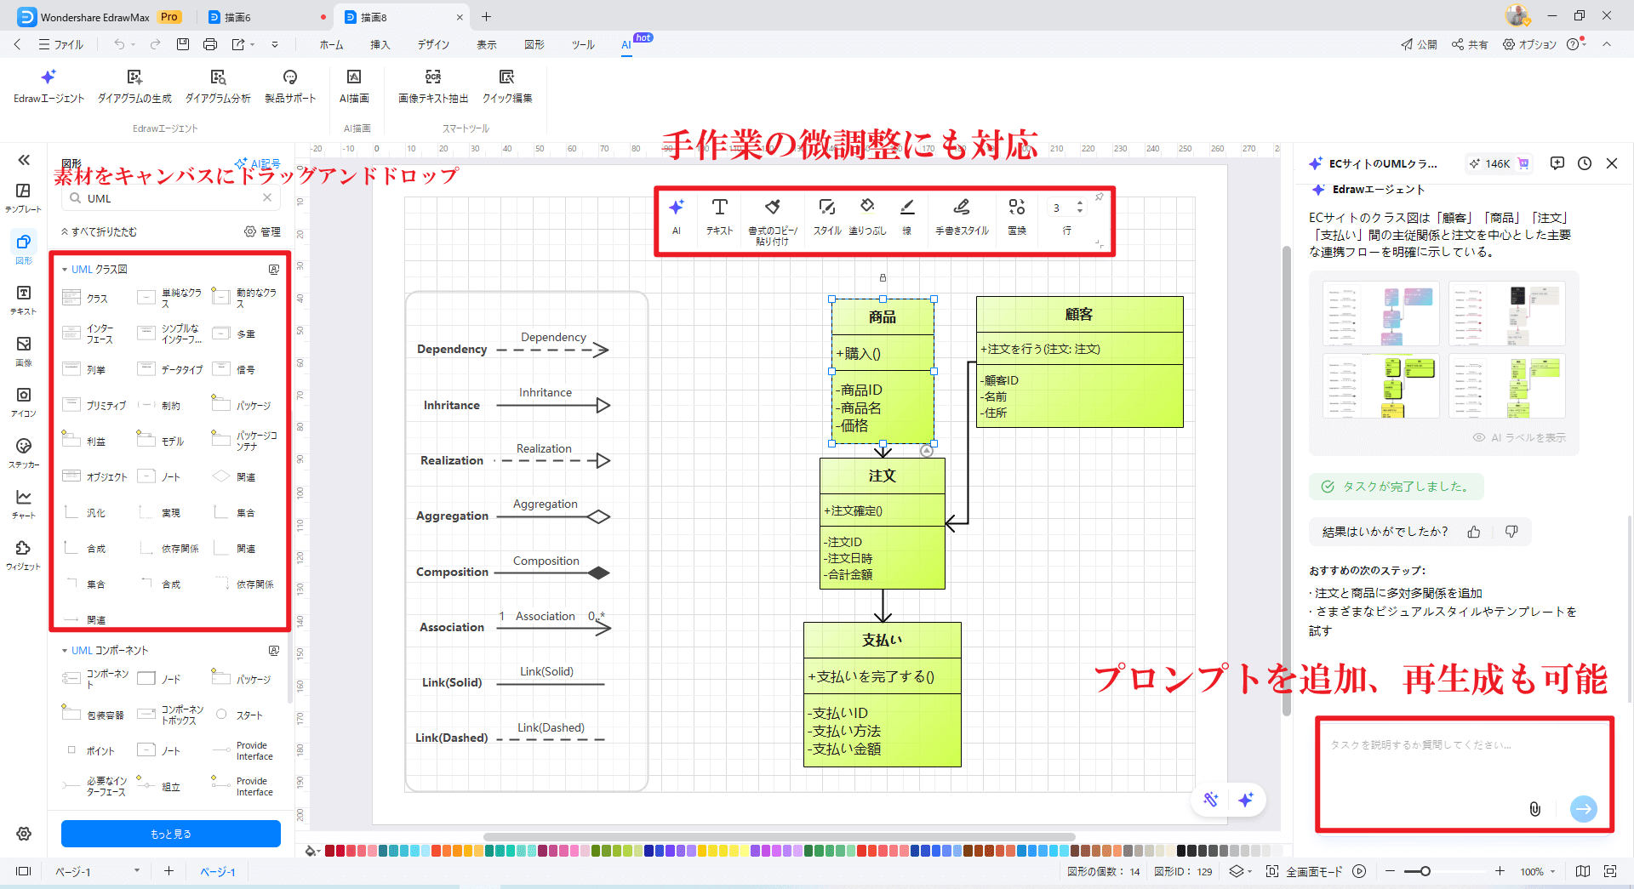Apply 手書きスタイル from the floating toolbar
1634x889 pixels.
coord(961,215)
